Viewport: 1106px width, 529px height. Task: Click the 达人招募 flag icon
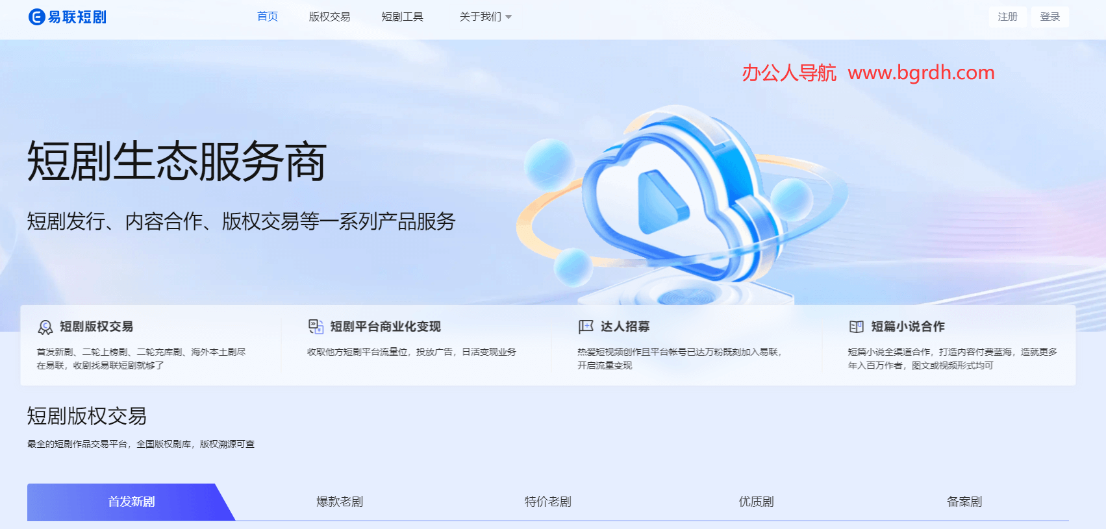click(586, 326)
